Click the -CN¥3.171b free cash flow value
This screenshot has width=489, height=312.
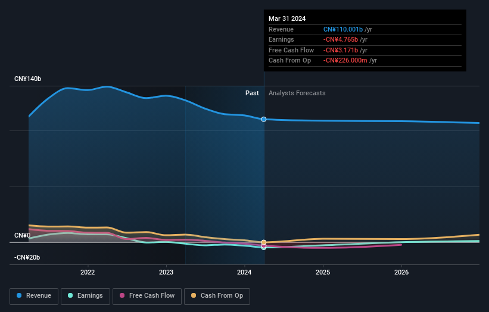tap(341, 50)
